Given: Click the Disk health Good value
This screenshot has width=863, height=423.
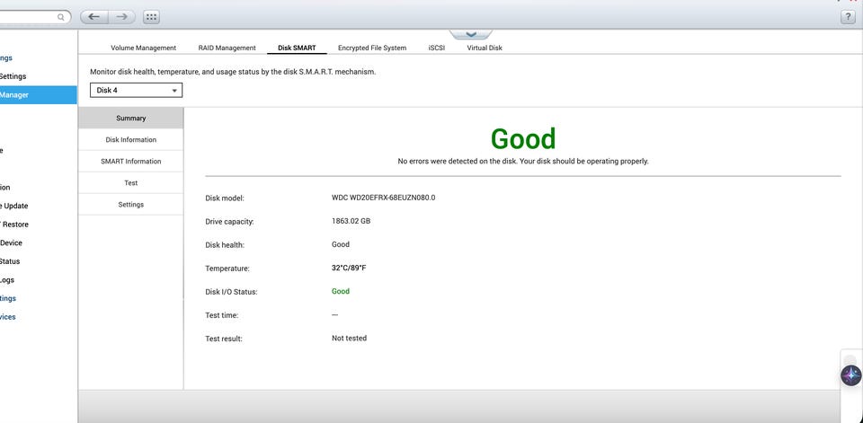Looking at the screenshot, I should coord(341,244).
